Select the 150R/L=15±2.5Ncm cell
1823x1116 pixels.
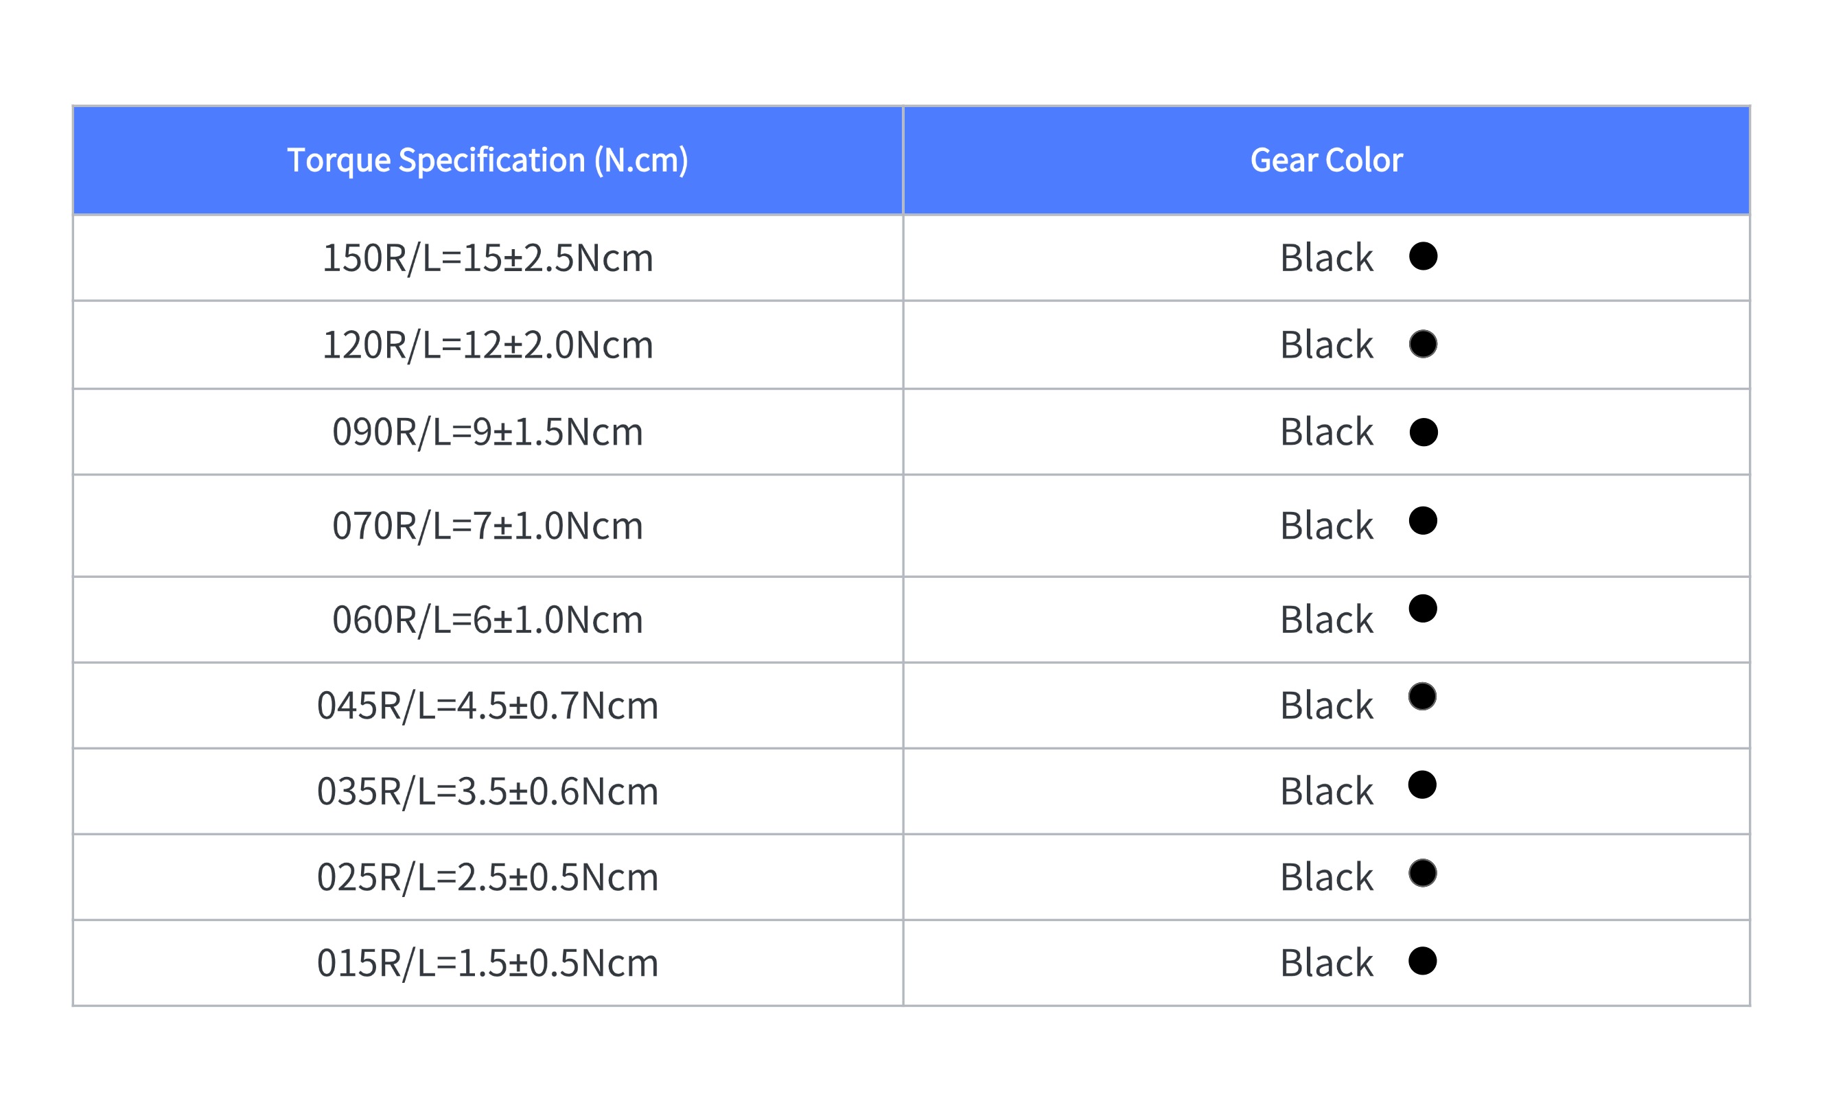pos(487,258)
